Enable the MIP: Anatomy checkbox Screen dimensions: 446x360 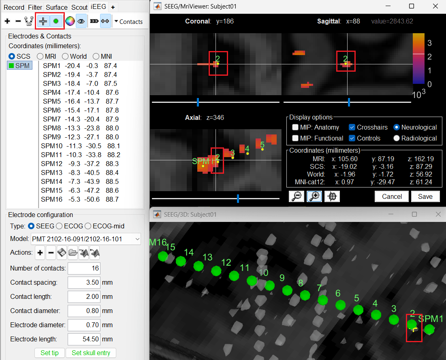(x=296, y=127)
